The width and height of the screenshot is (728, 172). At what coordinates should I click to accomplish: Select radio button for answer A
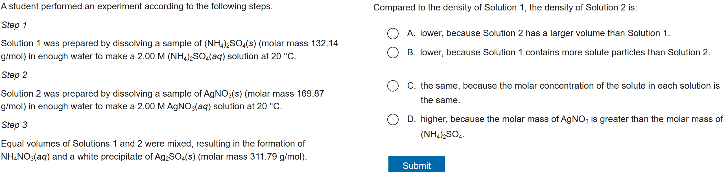click(x=393, y=33)
